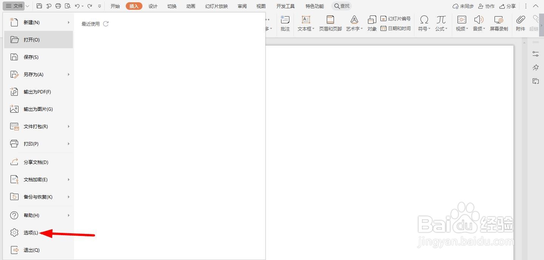Screen dimensions: 544x260
Task: Switch to the 切换 ribbon tab
Action: (172, 6)
